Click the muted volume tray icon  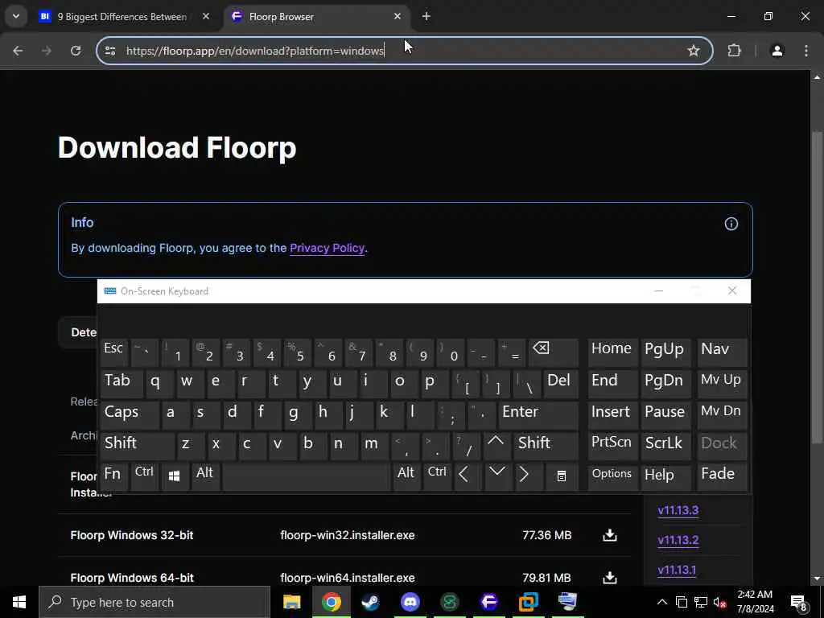[x=720, y=602]
